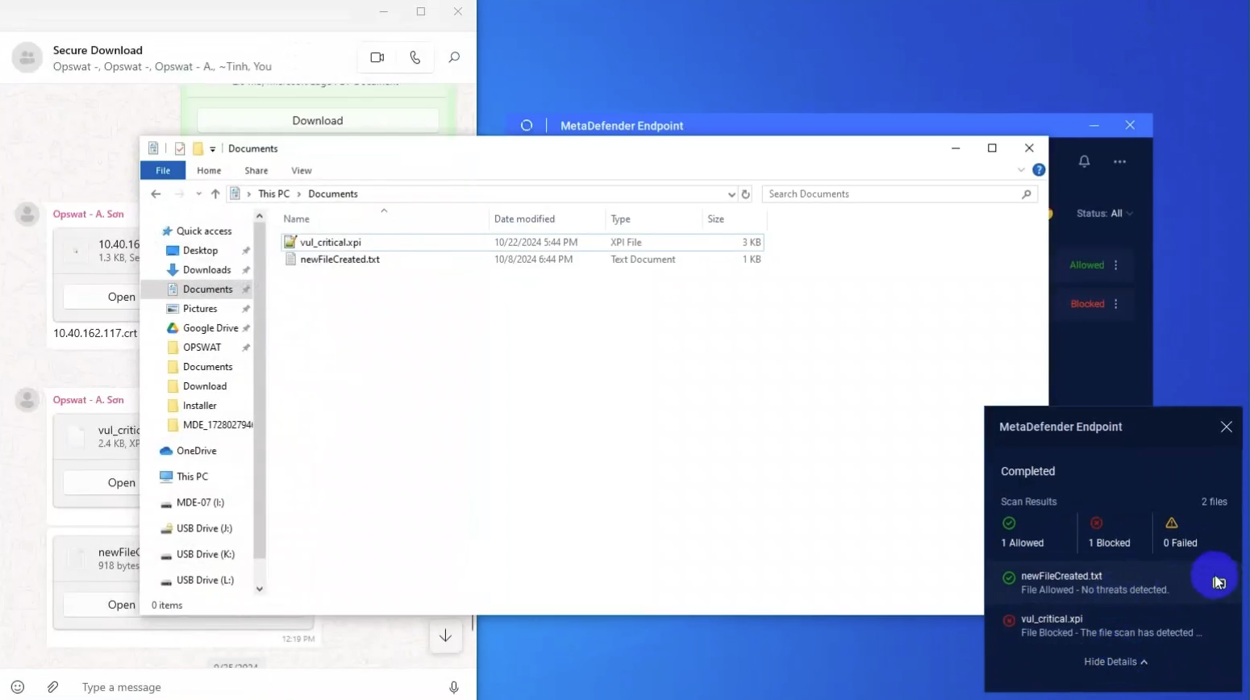Click the attachment paperclip icon

(x=52, y=687)
